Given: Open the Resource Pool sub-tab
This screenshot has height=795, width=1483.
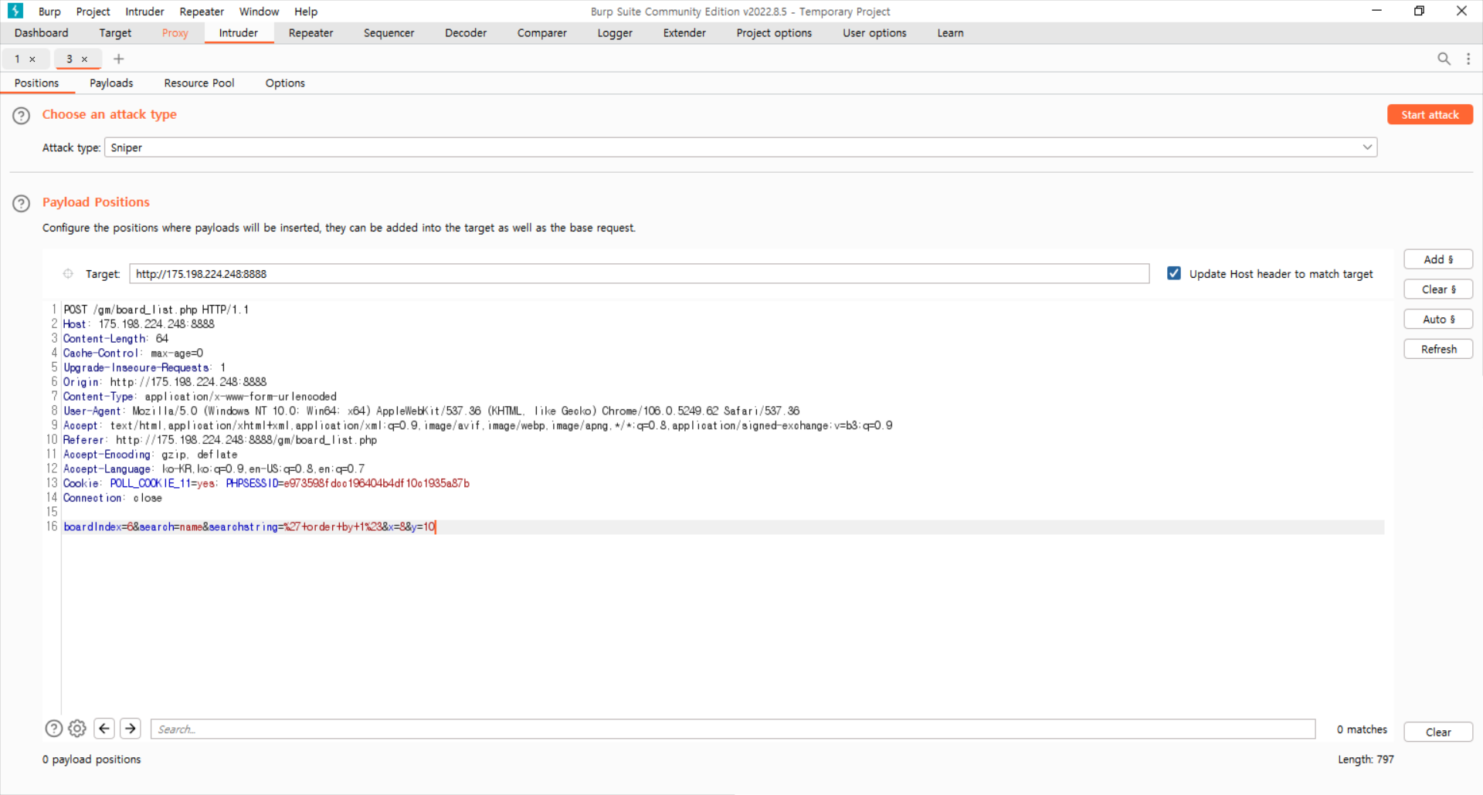Looking at the screenshot, I should 199,83.
